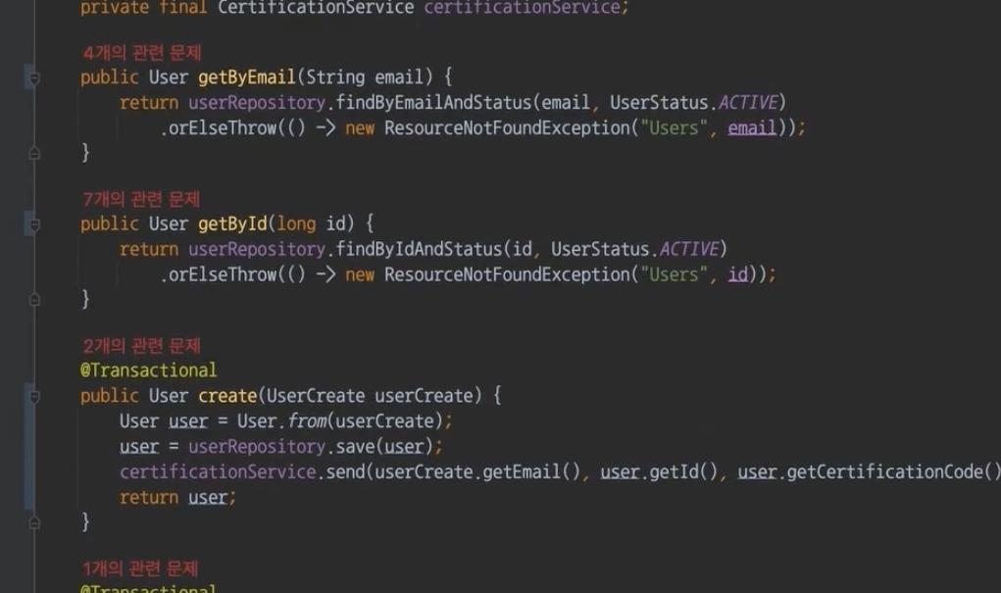
Task: Open the '1개의 관련 문제' inlay hint
Action: pos(140,568)
